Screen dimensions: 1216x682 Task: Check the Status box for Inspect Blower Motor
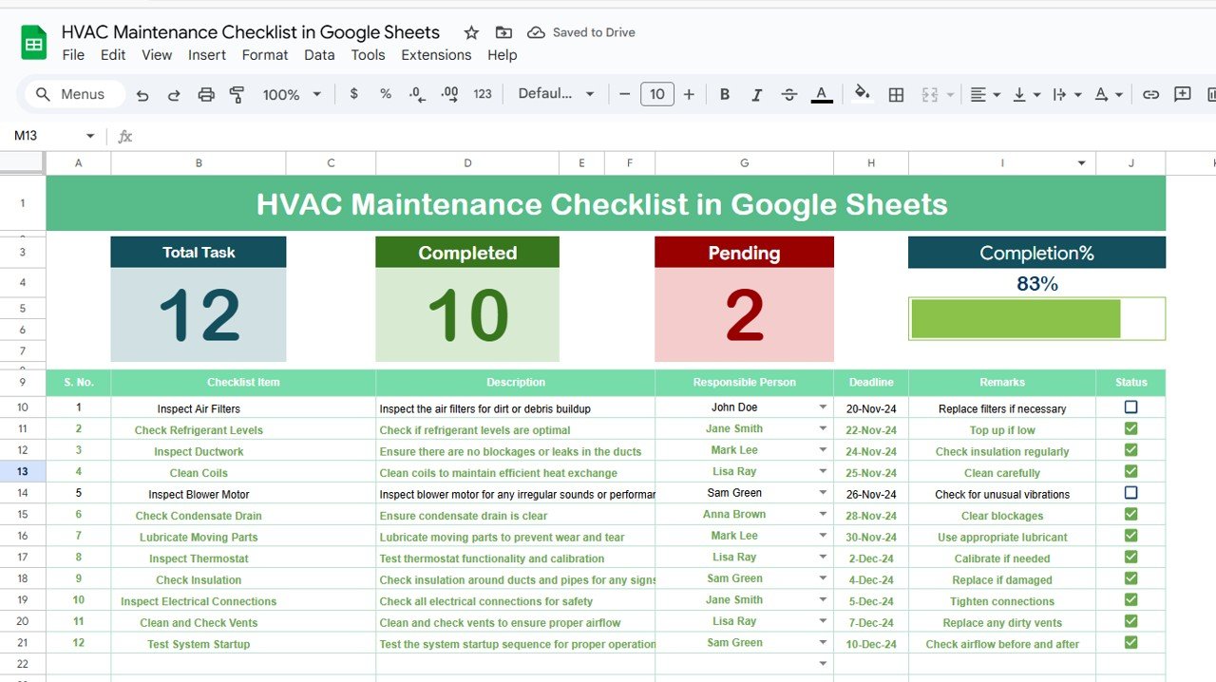point(1130,493)
